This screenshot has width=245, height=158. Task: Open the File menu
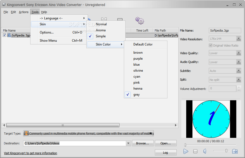[x=6, y=12]
